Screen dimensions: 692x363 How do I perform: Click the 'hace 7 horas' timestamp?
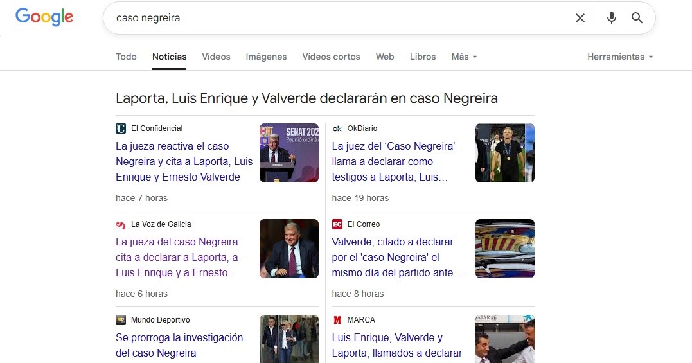tap(141, 198)
